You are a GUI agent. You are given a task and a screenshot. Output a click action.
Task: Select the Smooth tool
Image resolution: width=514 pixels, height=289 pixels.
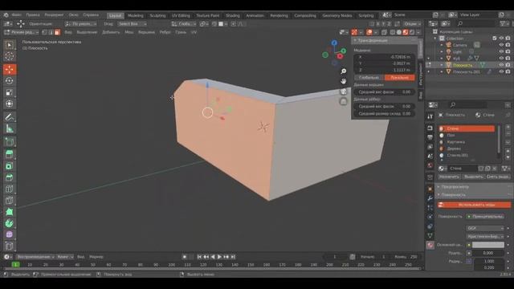click(x=9, y=234)
